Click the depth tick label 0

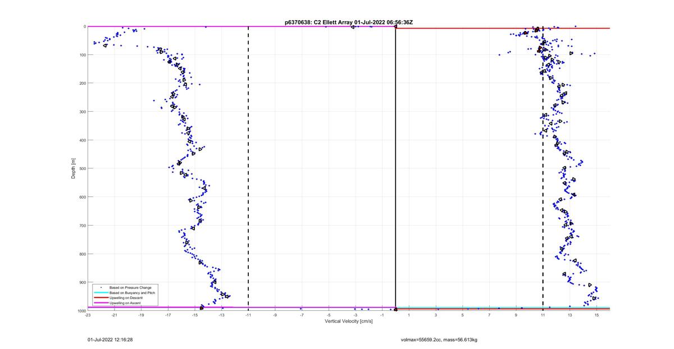(x=84, y=26)
